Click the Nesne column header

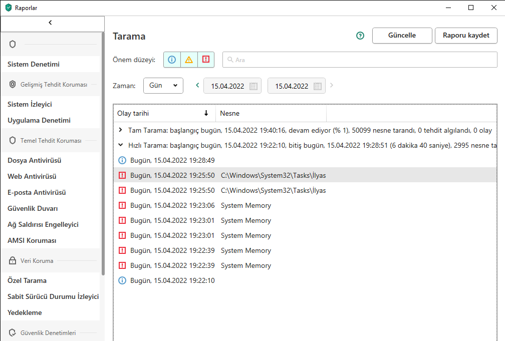tap(271, 113)
